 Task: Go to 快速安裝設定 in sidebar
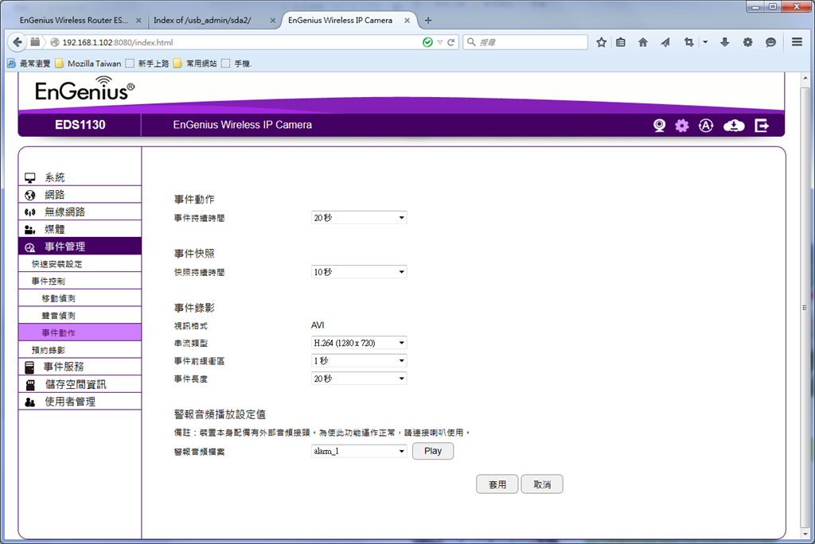[80, 264]
